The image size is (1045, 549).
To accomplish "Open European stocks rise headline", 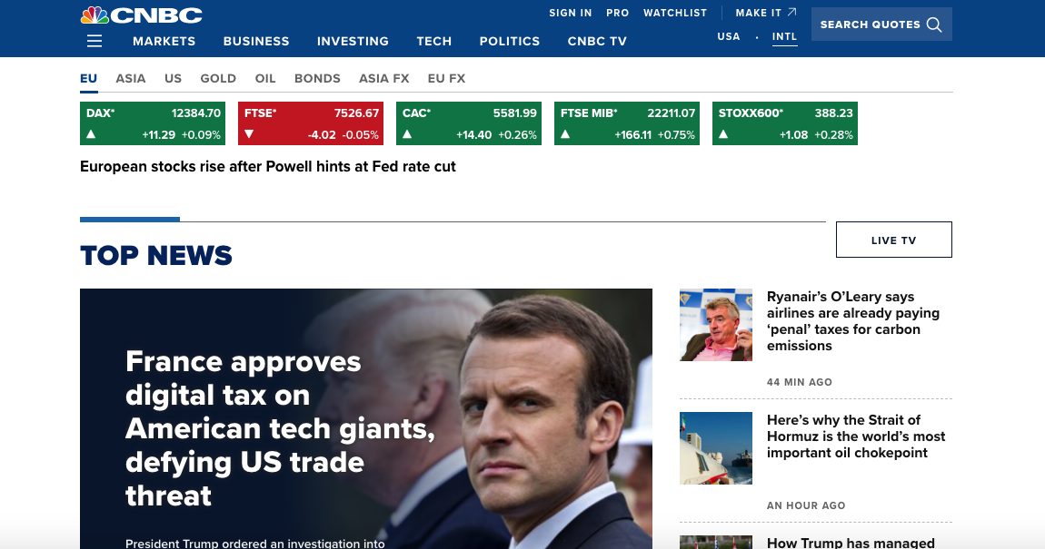I will pos(268,166).
